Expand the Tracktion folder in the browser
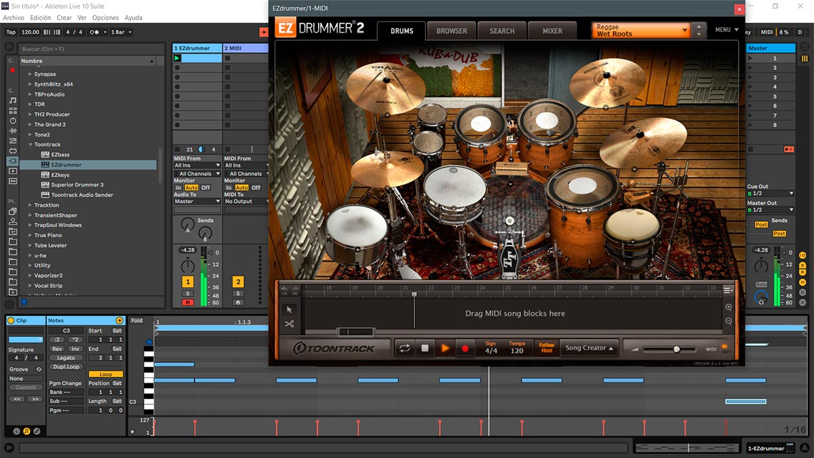Screen dimensions: 814x458 [x=30, y=205]
